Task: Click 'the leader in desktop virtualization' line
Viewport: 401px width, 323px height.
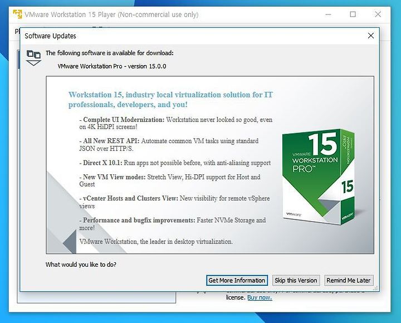Action: (156, 242)
